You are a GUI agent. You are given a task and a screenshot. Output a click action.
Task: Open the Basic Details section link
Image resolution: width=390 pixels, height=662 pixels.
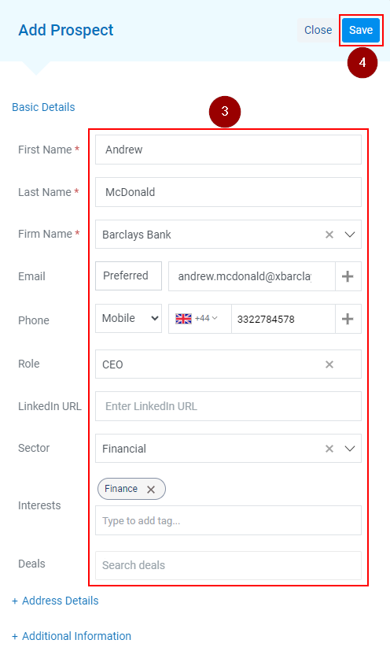(x=43, y=107)
